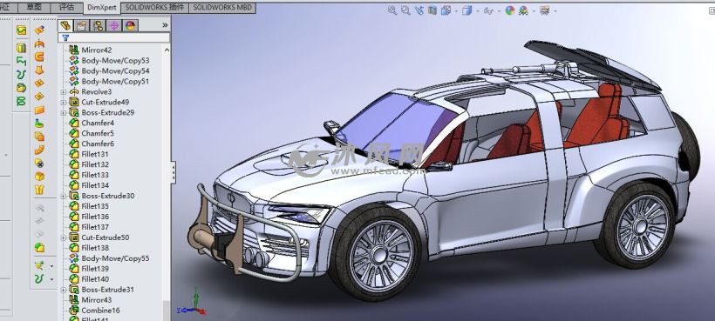Open the Hide/Show Items dropdown arrow
Image resolution: width=715 pixels, height=321 pixels.
tap(499, 11)
